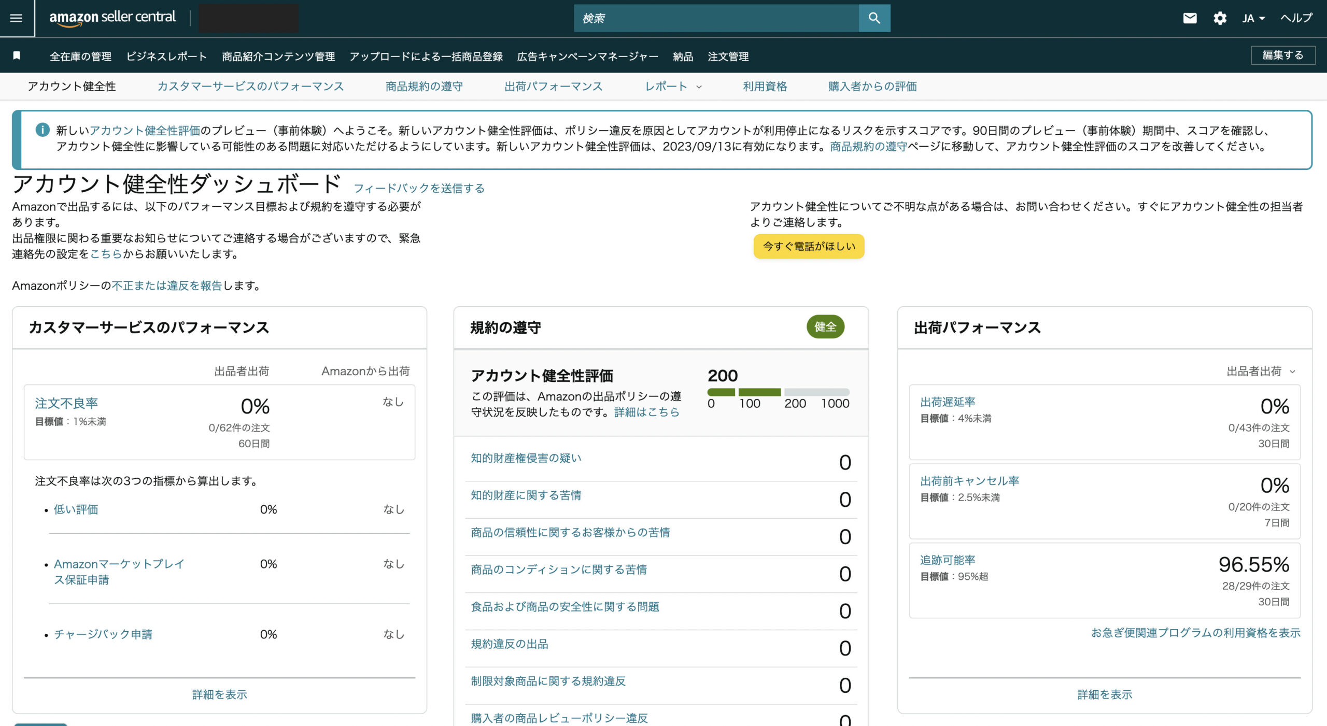Open 商品紹介コンテンツ管理
The image size is (1327, 726).
278,56
